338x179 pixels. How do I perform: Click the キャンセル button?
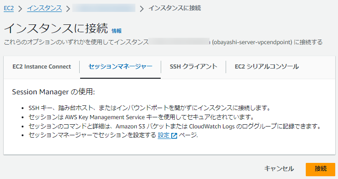coord(279,168)
